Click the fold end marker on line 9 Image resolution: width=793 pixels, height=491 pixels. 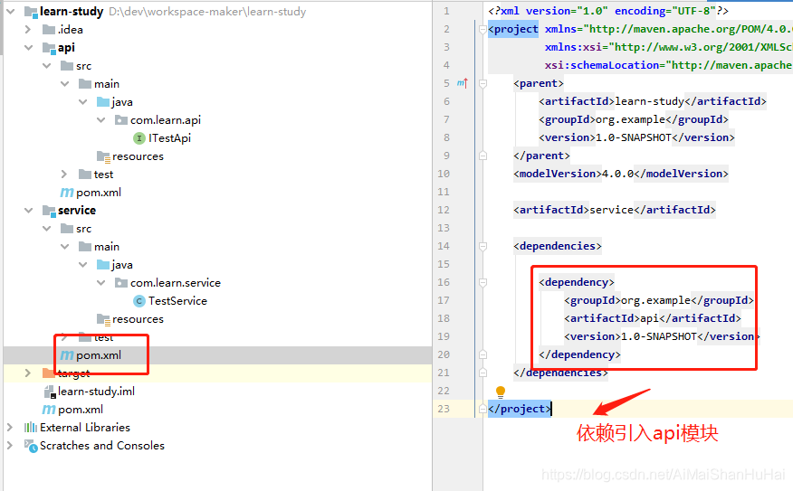pyautogui.click(x=483, y=156)
